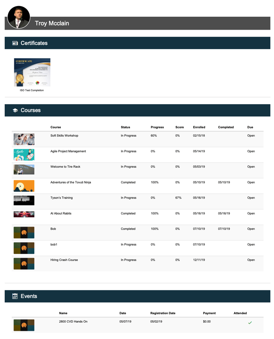Select the Adventures of the Tovuti Ninja thumbnail
The image size is (274, 339).
click(x=24, y=185)
